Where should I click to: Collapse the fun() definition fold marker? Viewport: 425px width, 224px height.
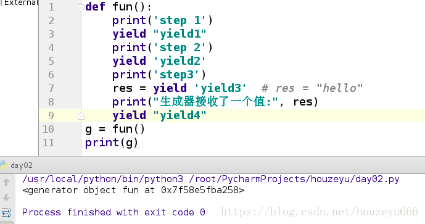pos(81,7)
